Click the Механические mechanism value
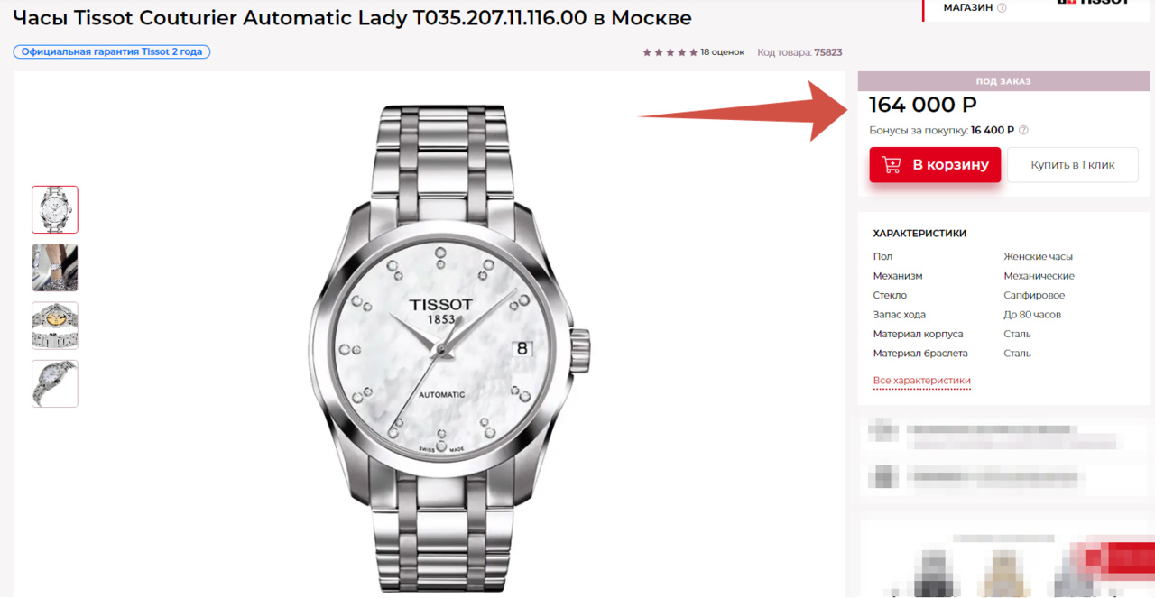The image size is (1155, 598). pos(1039,276)
